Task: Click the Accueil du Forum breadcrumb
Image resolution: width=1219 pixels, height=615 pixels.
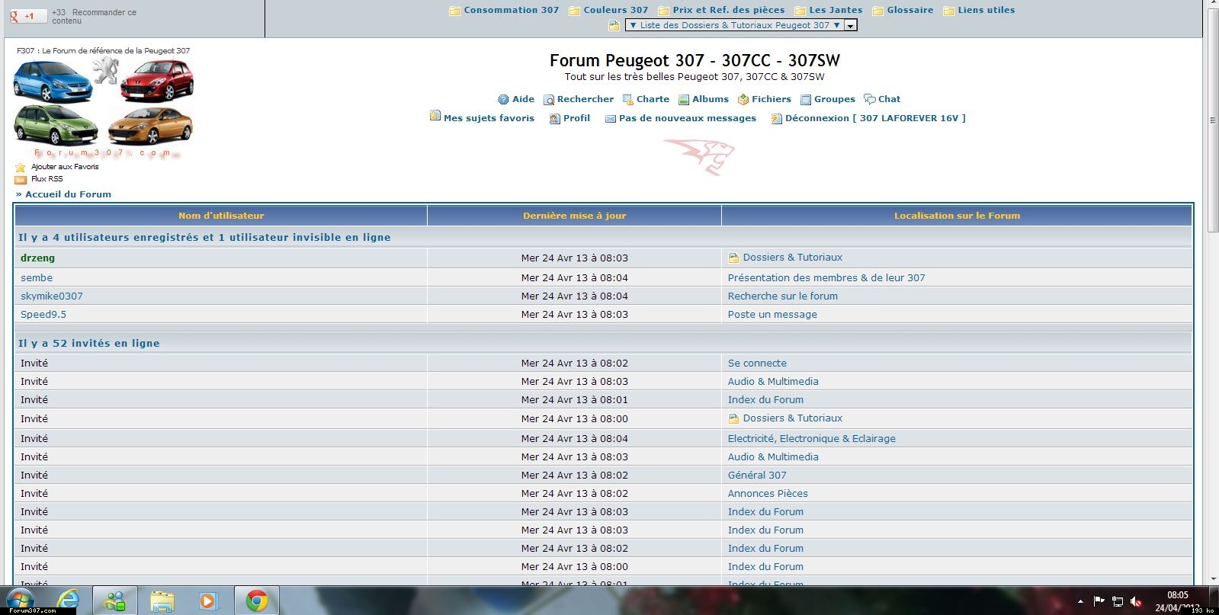Action: tap(68, 194)
